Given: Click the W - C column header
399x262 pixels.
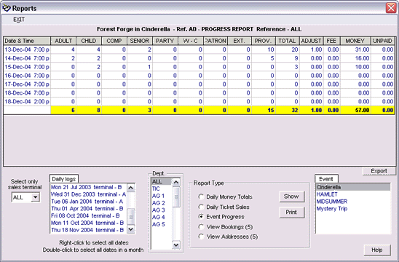Looking at the screenshot, I should [191, 41].
